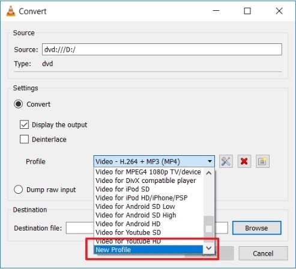
Task: Maximize the Convert window
Action: click(247, 11)
